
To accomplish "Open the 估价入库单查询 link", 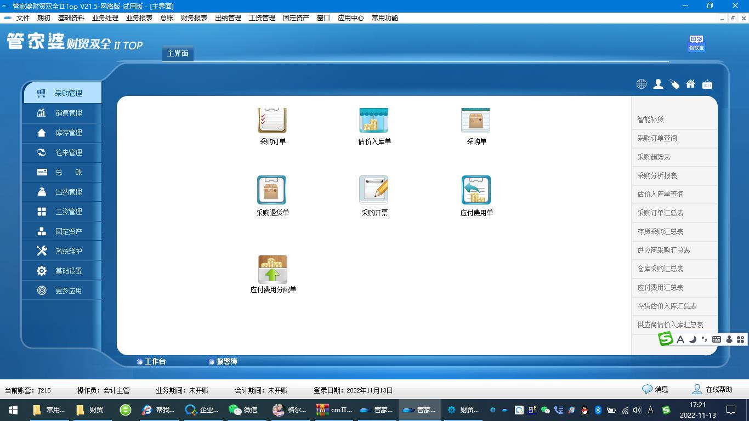I will pos(660,194).
